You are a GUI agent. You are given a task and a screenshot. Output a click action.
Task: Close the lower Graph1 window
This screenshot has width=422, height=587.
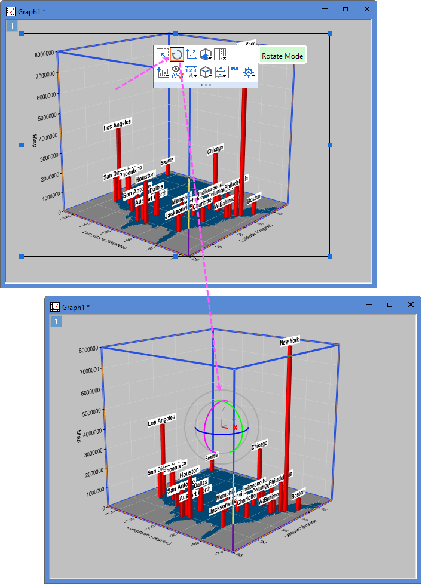point(411,305)
